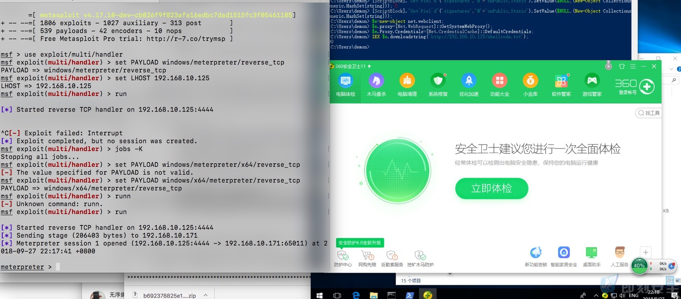
Task: Open 360 skin (shirt) icon in title bar
Action: point(622,66)
